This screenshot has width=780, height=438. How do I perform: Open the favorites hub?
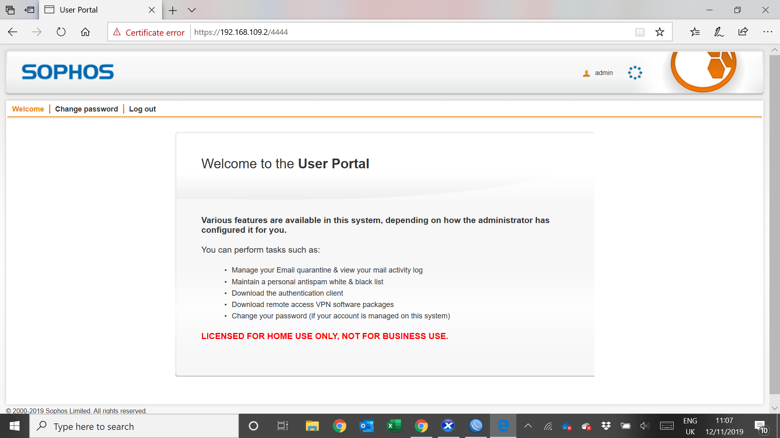pyautogui.click(x=695, y=32)
